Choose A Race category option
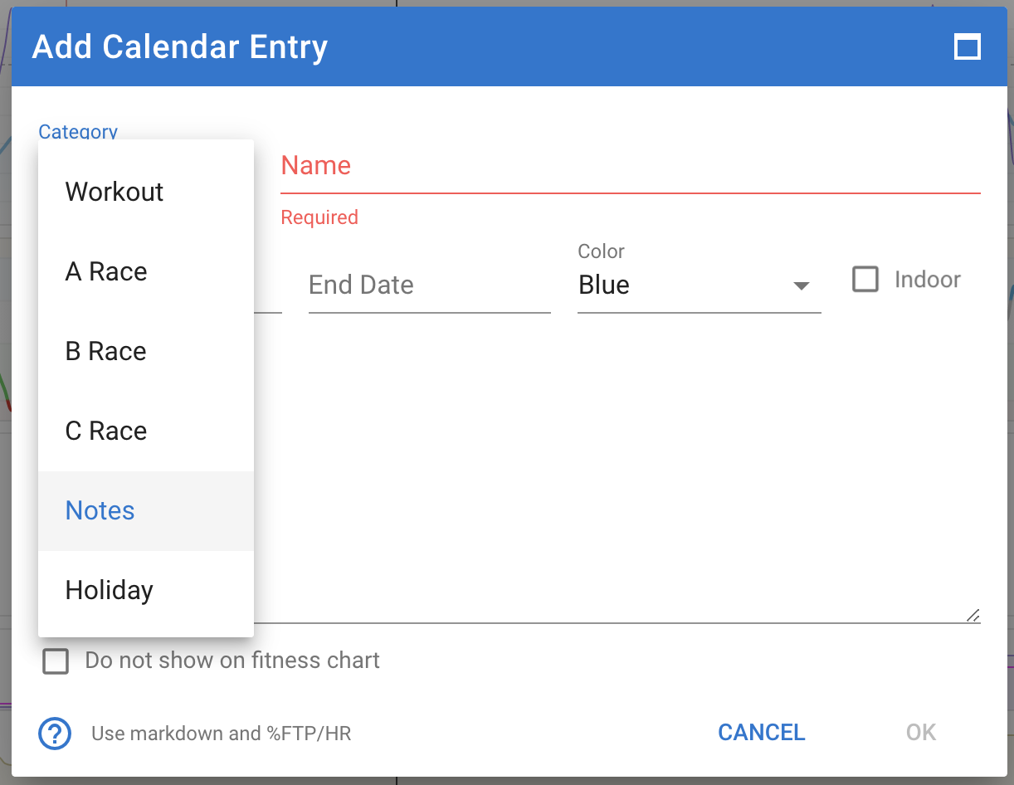The image size is (1014, 785). (x=146, y=271)
